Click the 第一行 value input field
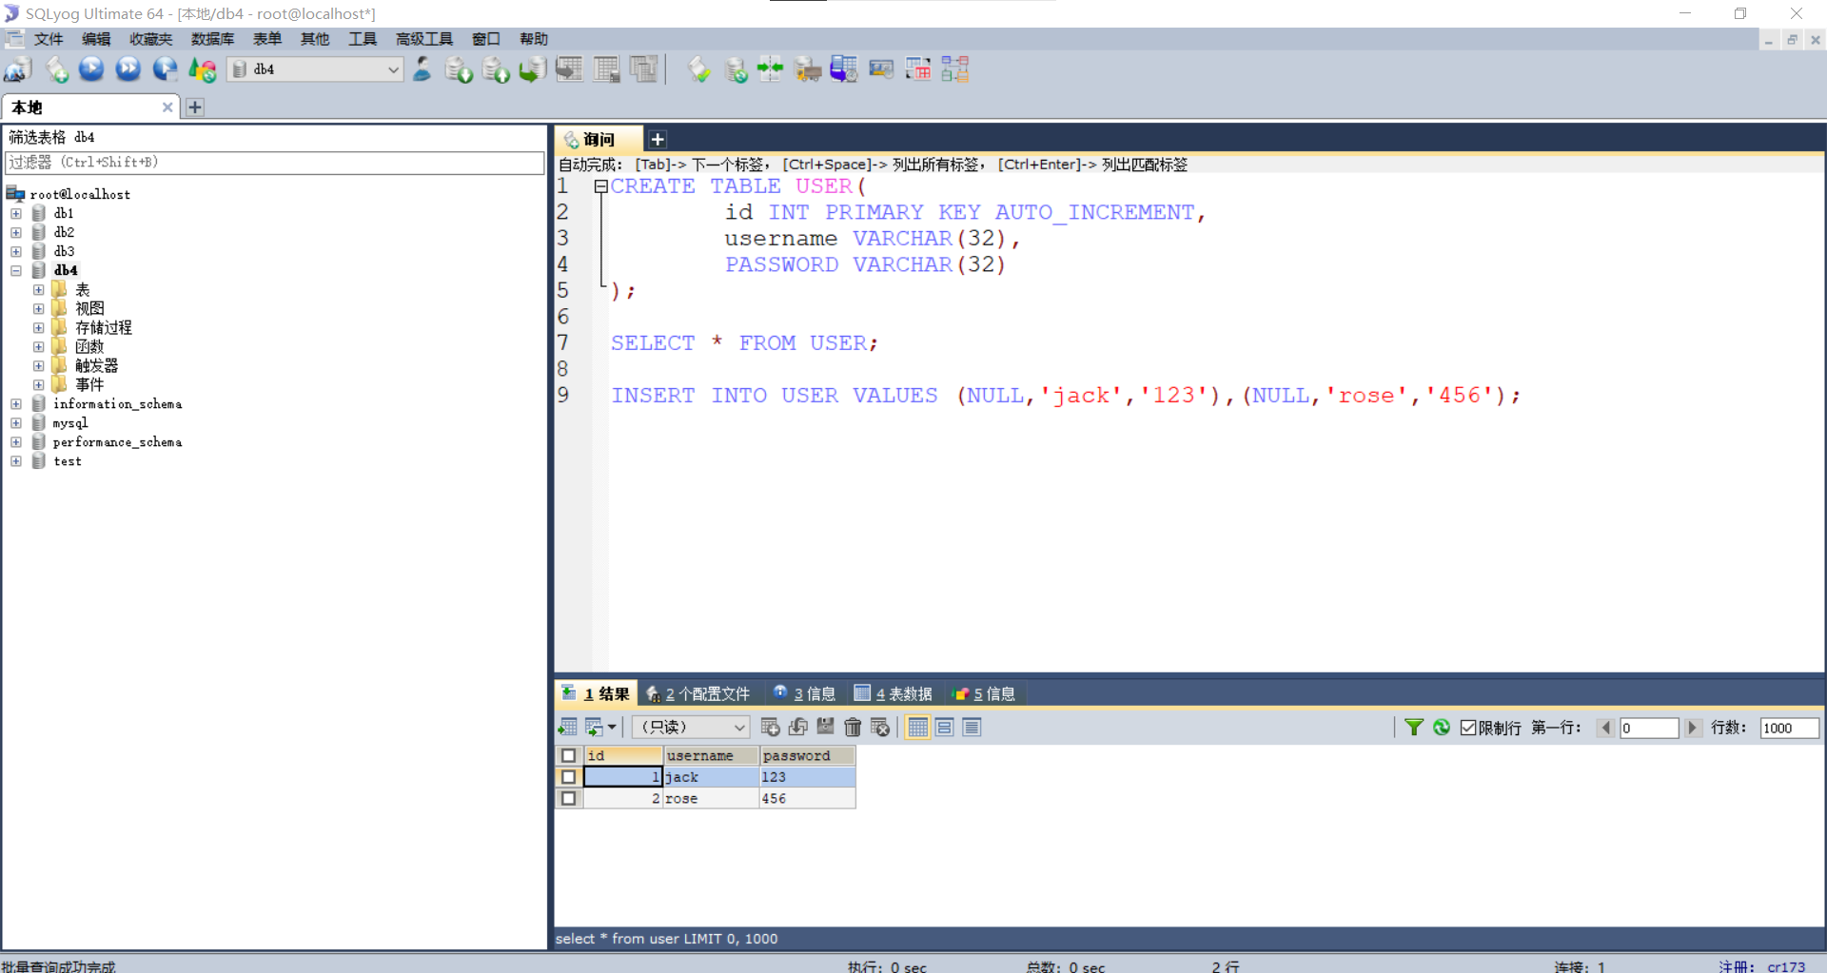Screen dimensions: 1827x973 1649,728
